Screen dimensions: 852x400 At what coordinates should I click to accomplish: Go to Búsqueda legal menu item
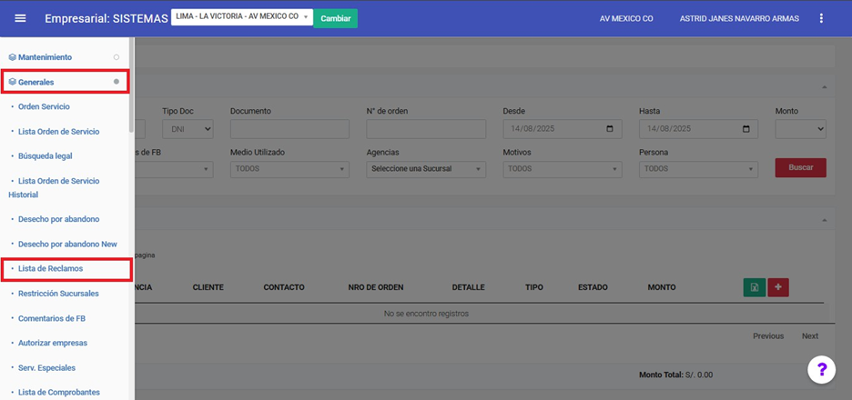(45, 156)
